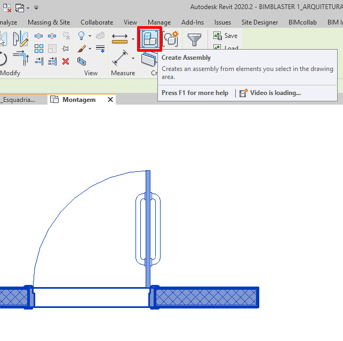Click Override Graphics paintbrush icon
Image resolution: width=343 pixels, height=341 pixels.
click(82, 49)
